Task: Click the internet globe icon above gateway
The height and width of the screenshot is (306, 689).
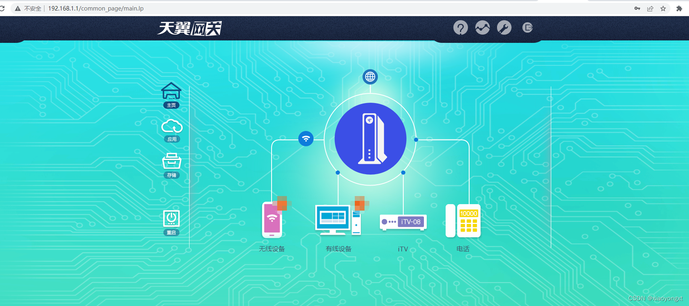Action: (370, 76)
